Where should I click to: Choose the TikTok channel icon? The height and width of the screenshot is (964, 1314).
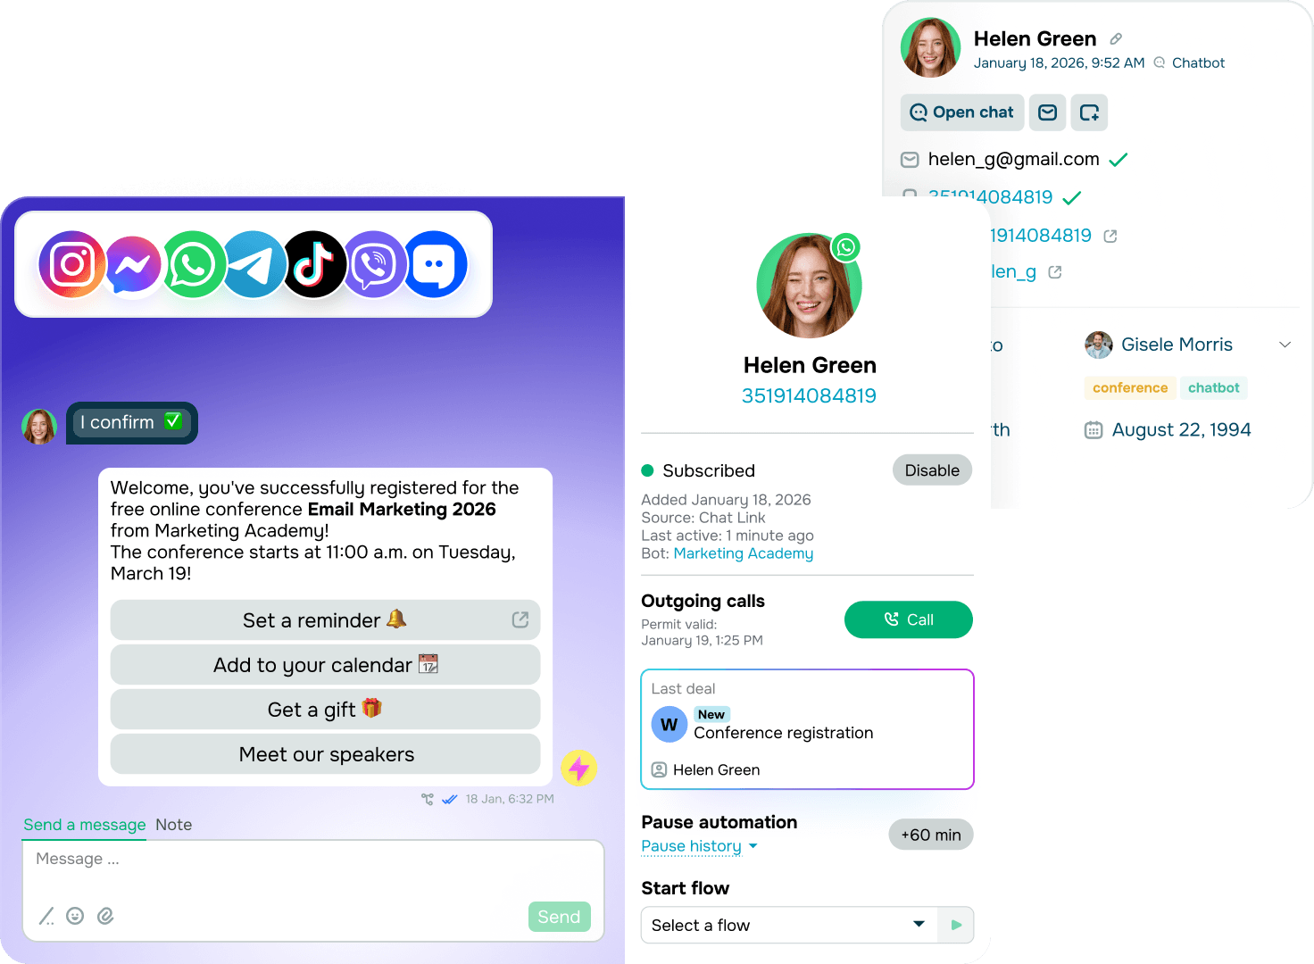click(x=314, y=264)
